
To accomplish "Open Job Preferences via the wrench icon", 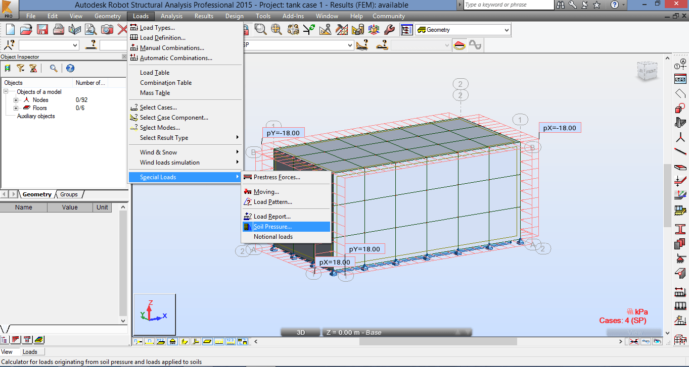I will point(389,29).
